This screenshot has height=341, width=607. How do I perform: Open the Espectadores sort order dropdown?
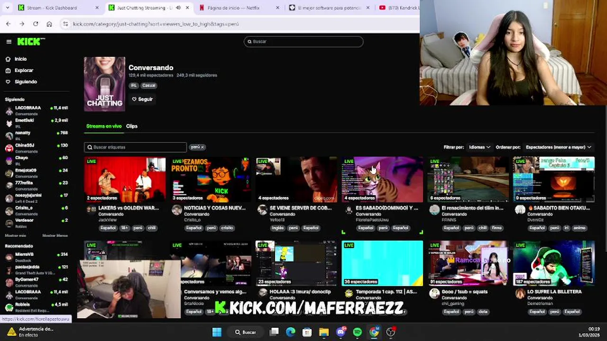[x=558, y=147]
